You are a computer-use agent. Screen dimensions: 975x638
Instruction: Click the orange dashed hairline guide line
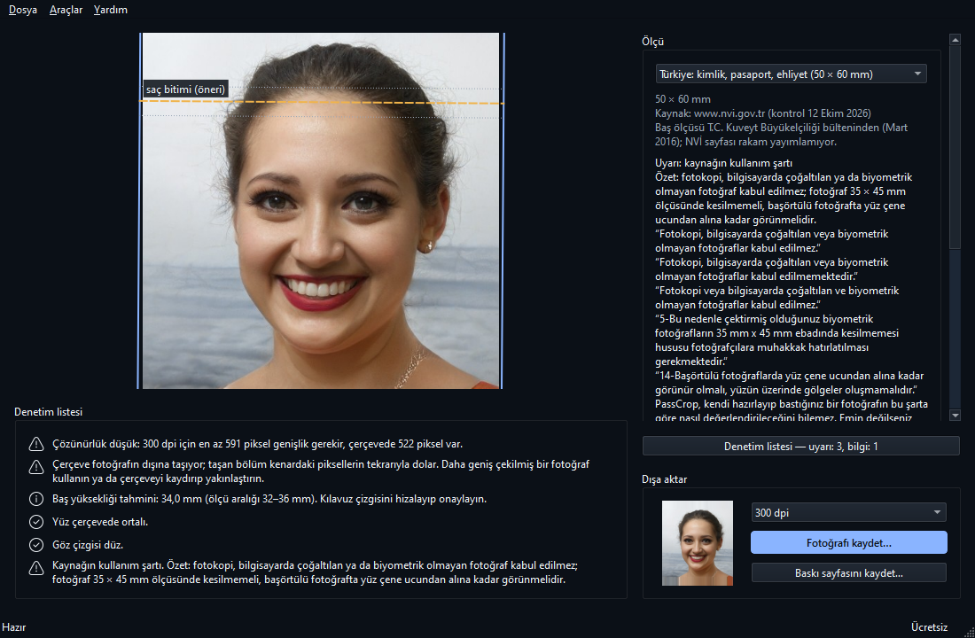click(x=323, y=102)
